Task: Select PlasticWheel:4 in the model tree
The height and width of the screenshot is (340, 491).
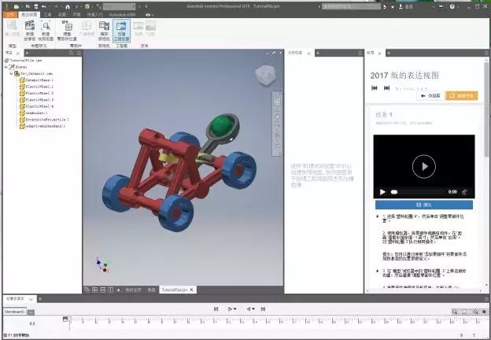Action: pyautogui.click(x=37, y=106)
